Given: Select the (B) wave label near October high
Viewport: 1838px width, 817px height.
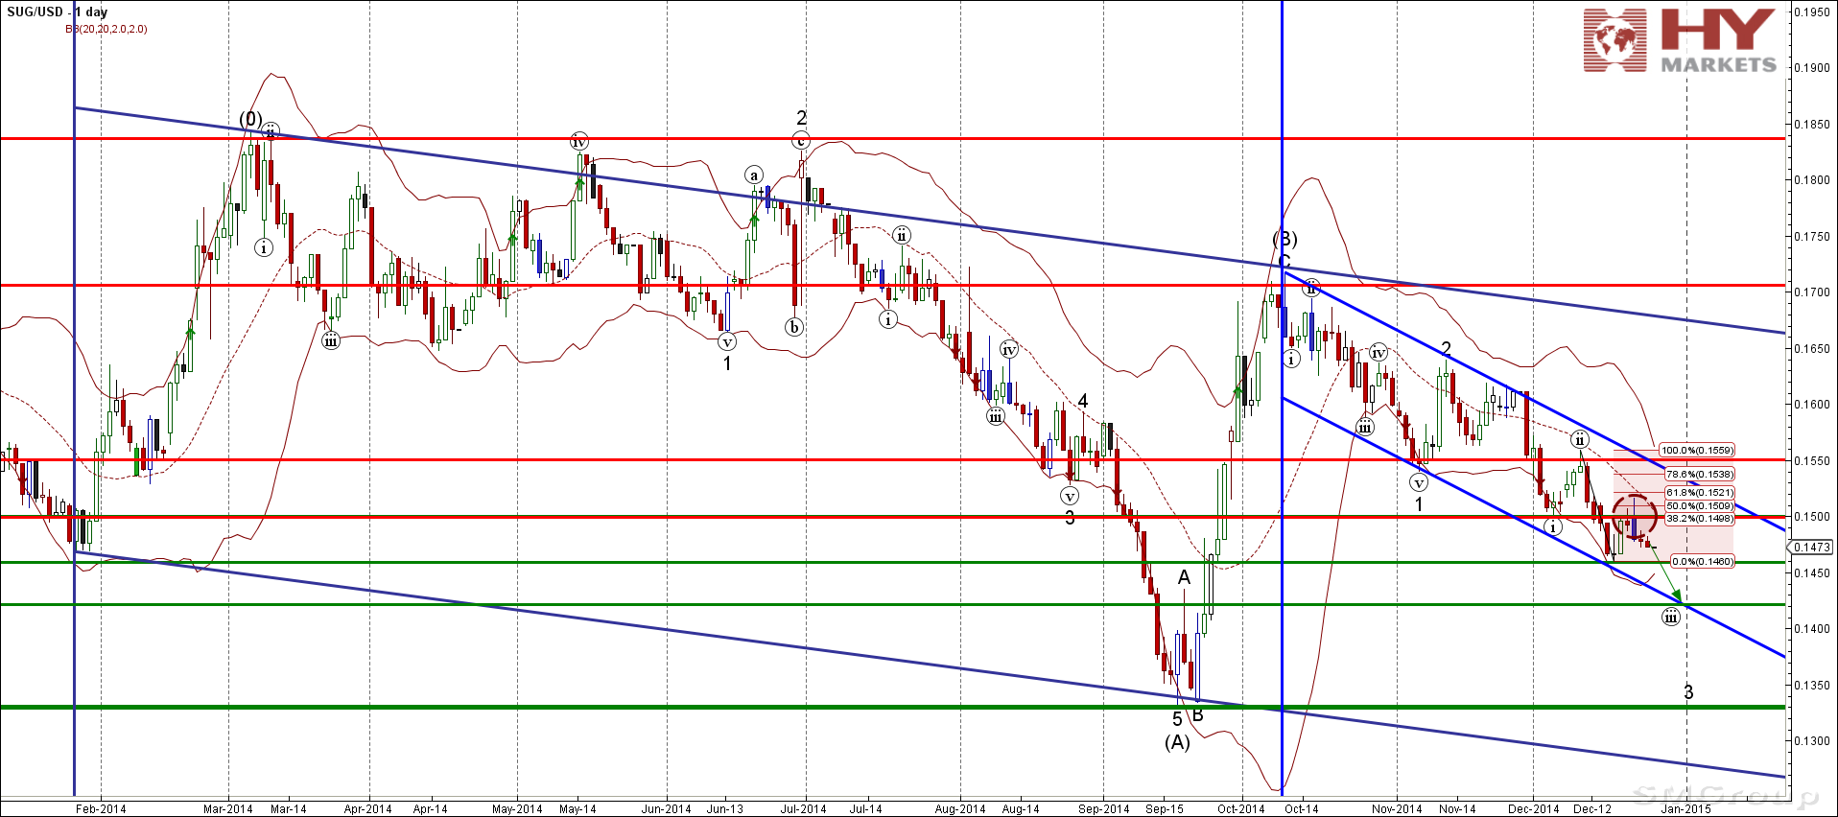Looking at the screenshot, I should point(1284,239).
